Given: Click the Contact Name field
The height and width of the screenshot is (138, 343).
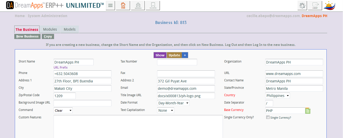Looking at the screenshot, I should [x=294, y=81].
